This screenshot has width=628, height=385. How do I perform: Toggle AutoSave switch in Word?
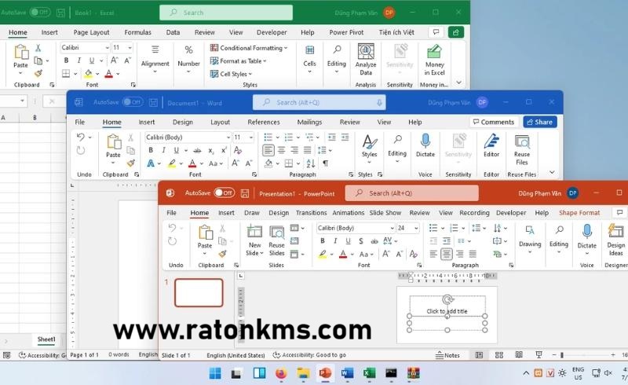(x=133, y=102)
